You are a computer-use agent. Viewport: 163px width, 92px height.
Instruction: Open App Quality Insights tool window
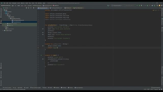[36, 88]
